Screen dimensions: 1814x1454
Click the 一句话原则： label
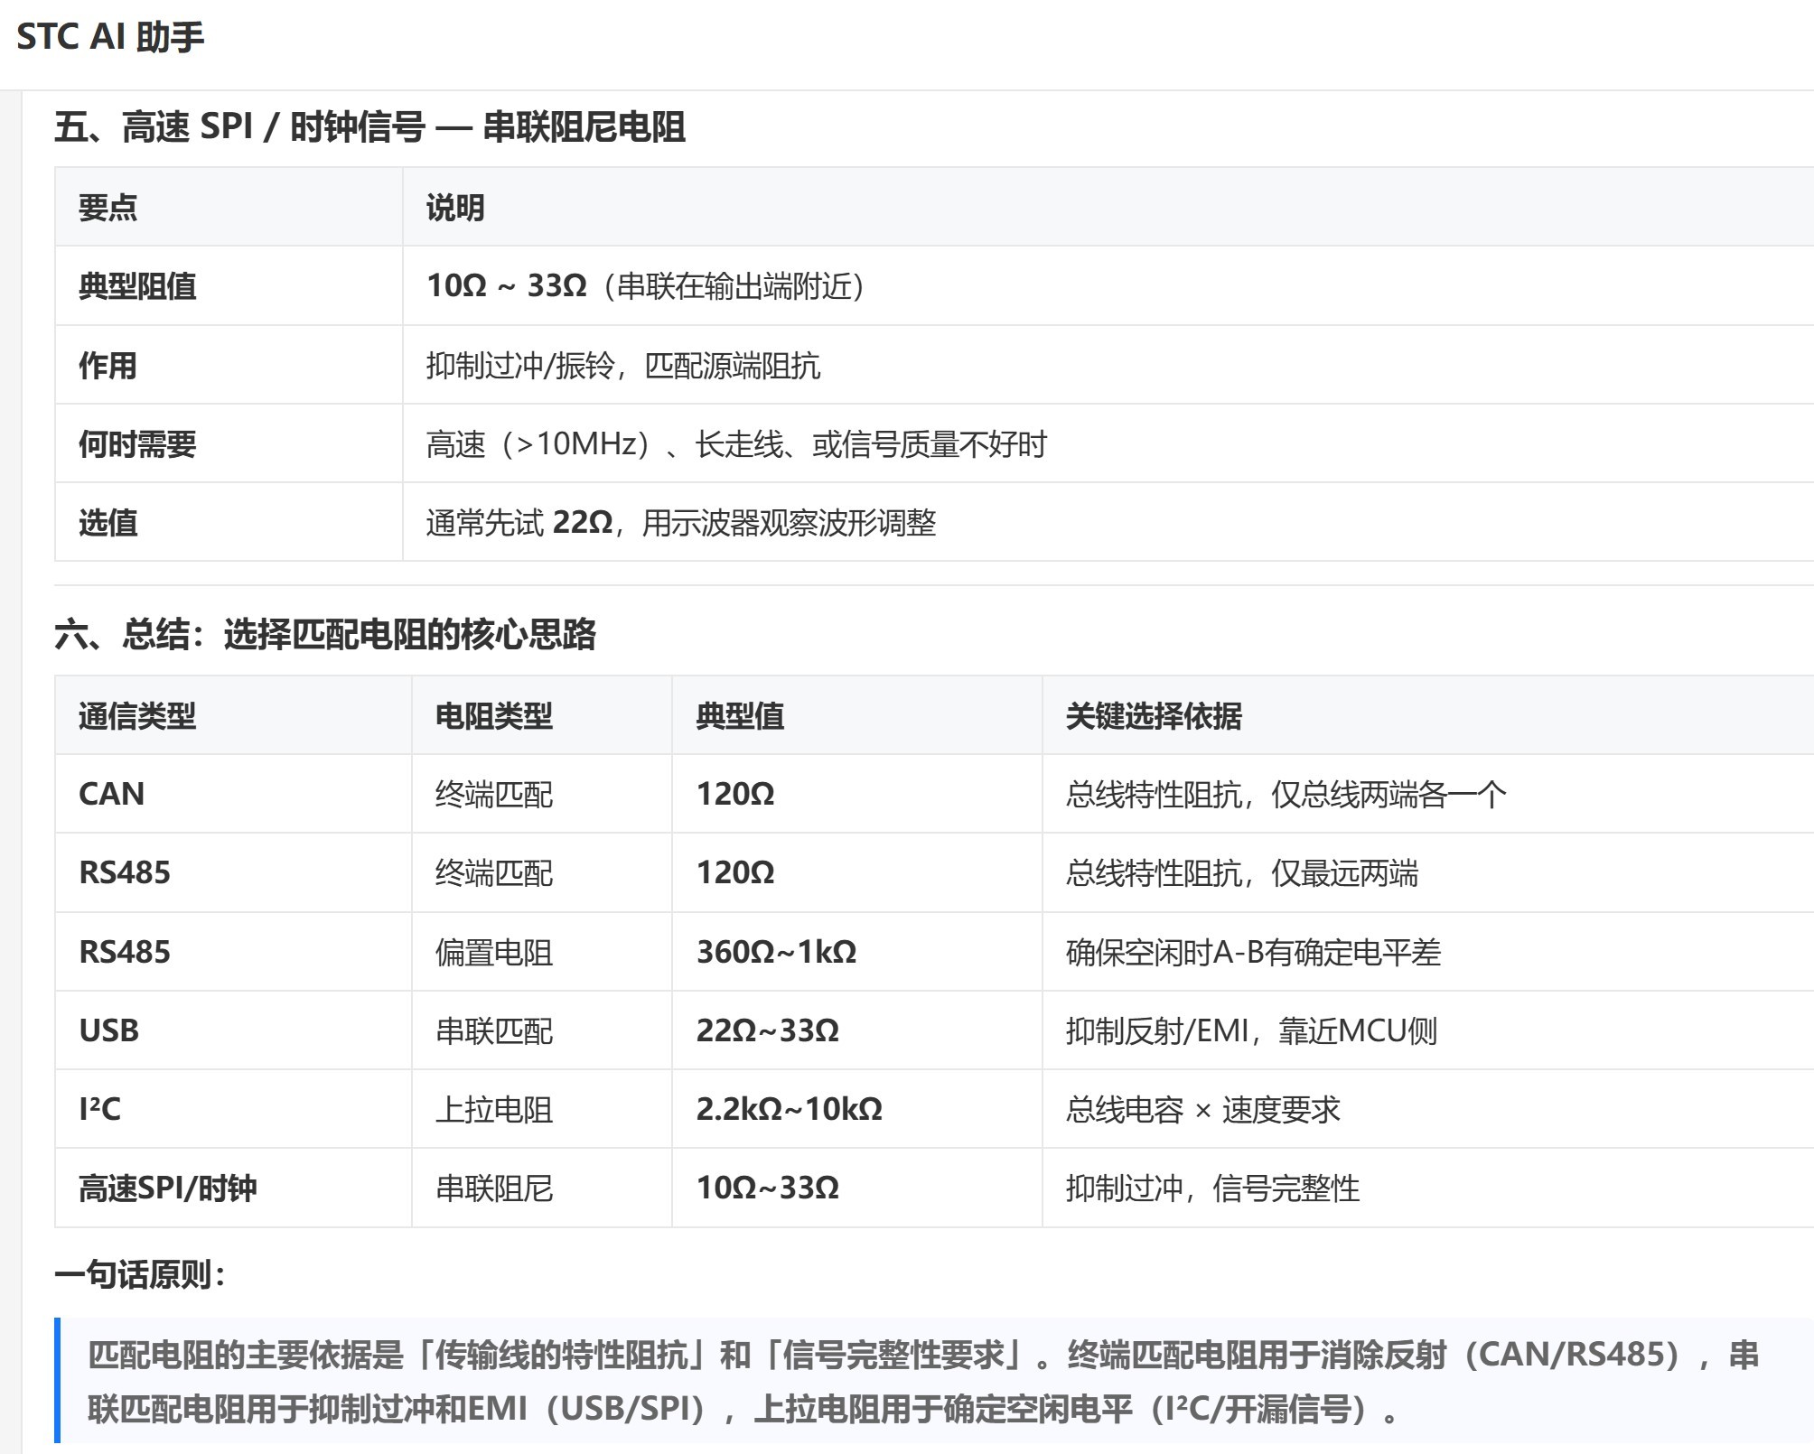point(141,1275)
